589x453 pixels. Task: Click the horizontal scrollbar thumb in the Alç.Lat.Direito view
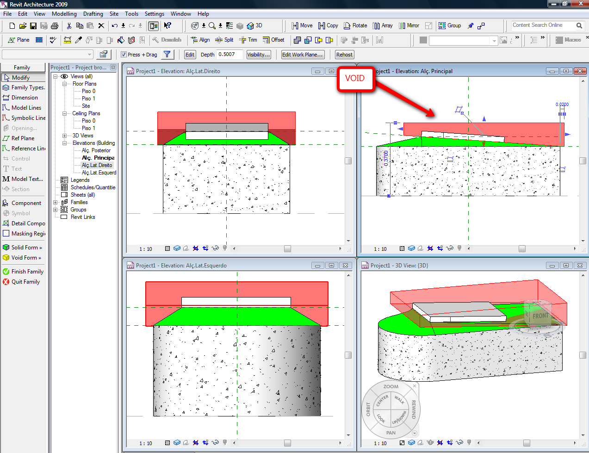tap(287, 249)
